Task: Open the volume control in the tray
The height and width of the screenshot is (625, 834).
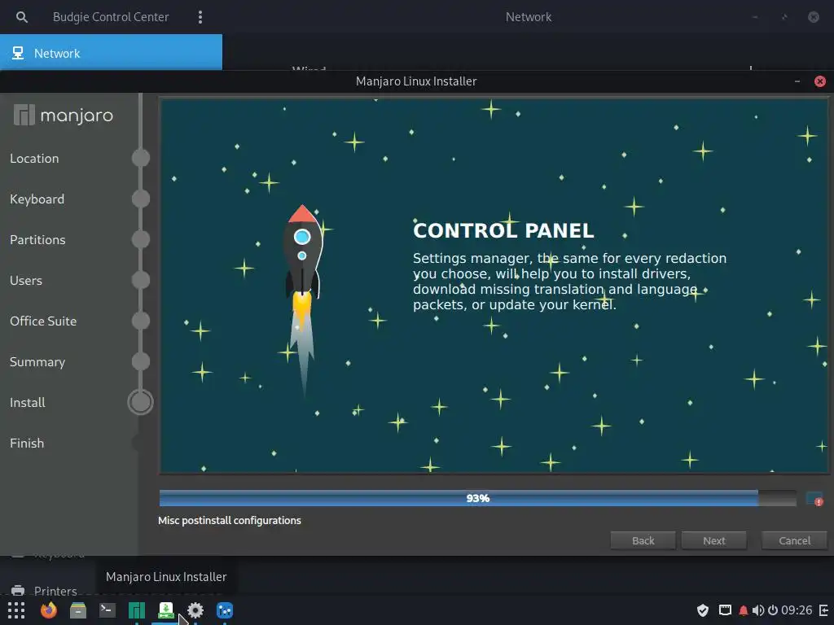Action: (758, 610)
